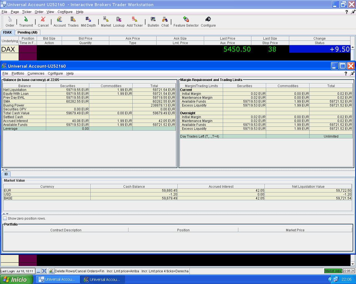The image size is (356, 284).
Task: Toggle Show zero position rows checkbox
Action: click(x=5, y=219)
